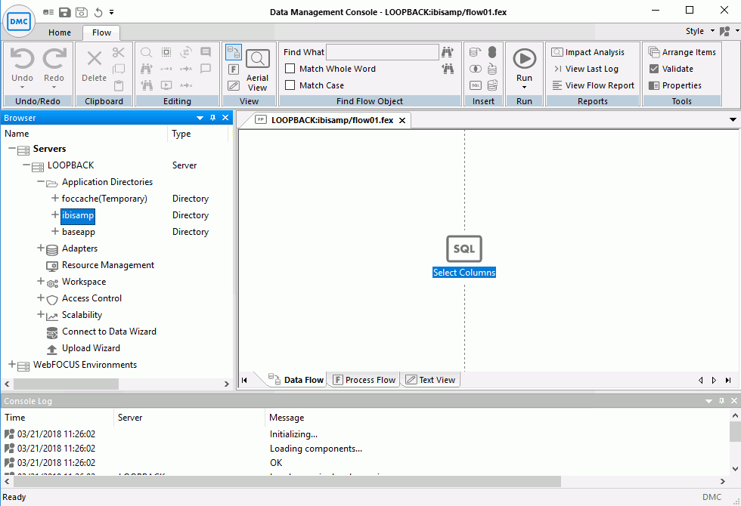Click the Save All disk icon
The image size is (741, 506).
(x=82, y=12)
